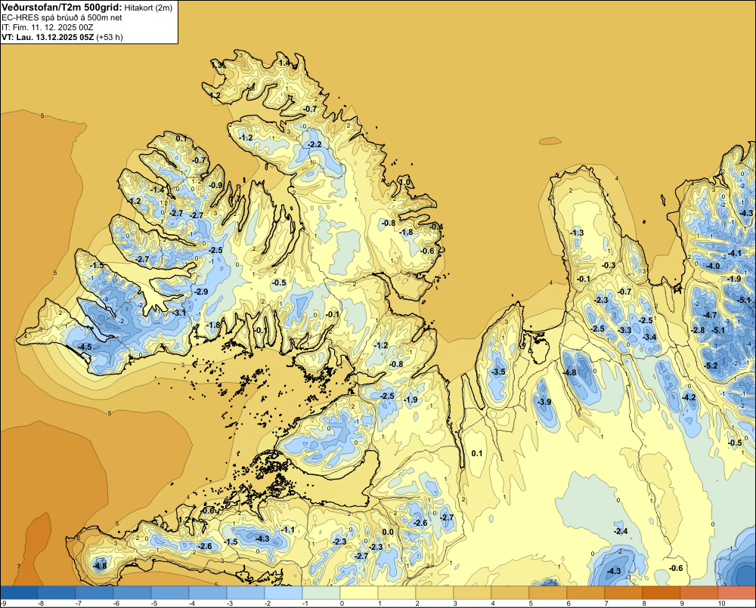The width and height of the screenshot is (756, 608).
Task: Click the "1.0" temperature value on the map
Action: (x=406, y=183)
